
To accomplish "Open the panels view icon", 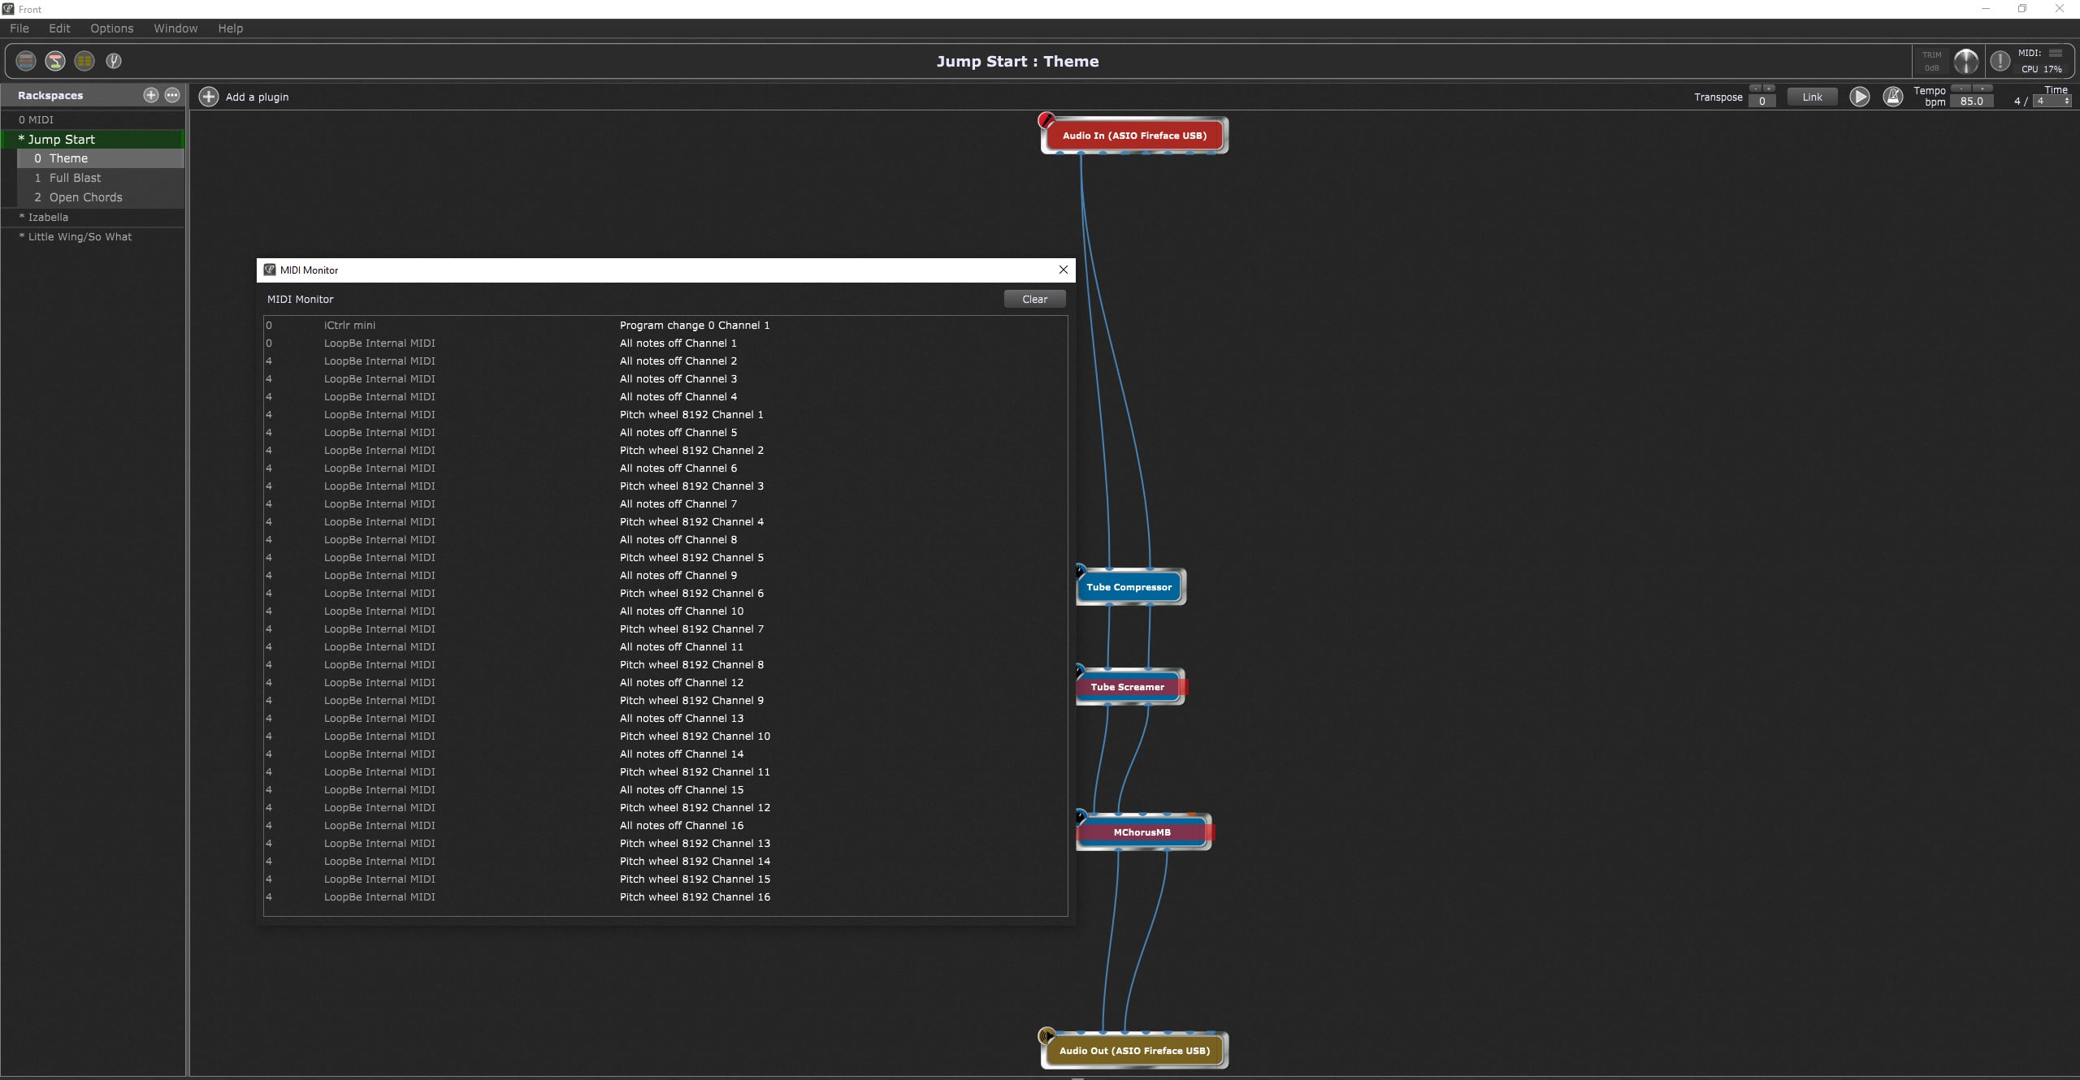I will tap(26, 61).
